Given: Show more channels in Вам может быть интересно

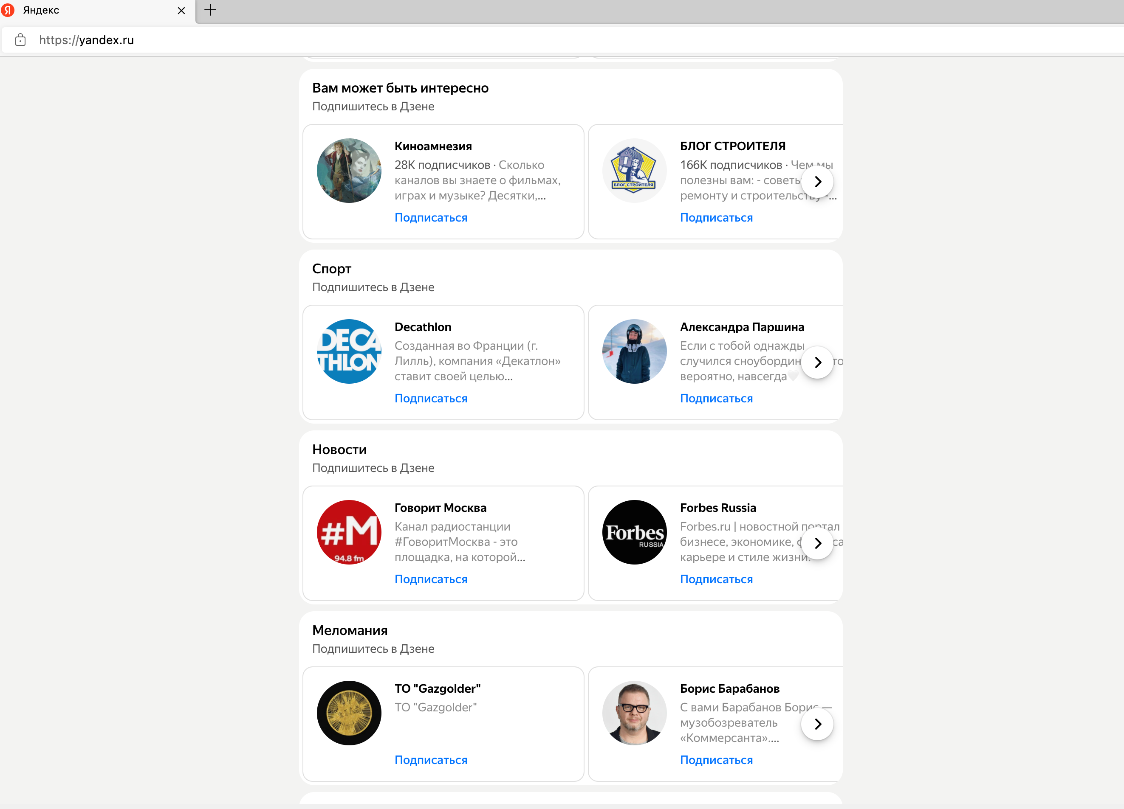Looking at the screenshot, I should tap(817, 181).
